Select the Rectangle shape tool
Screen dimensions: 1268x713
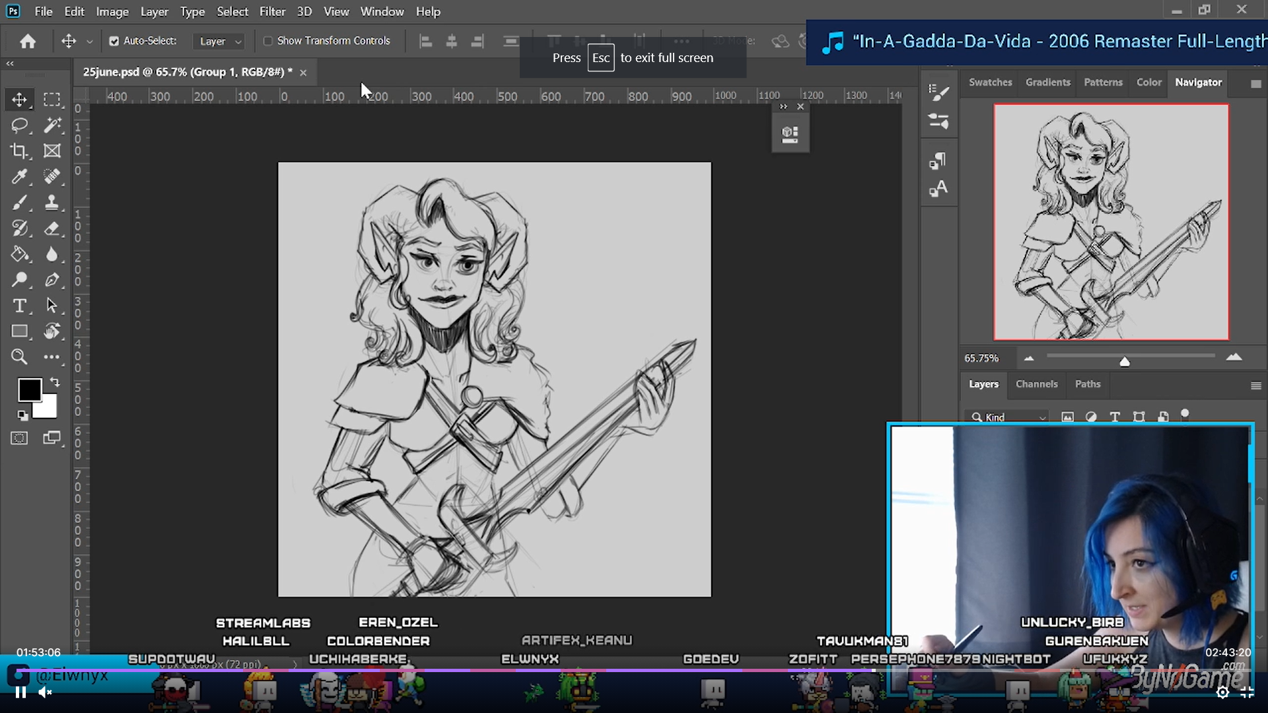[19, 331]
